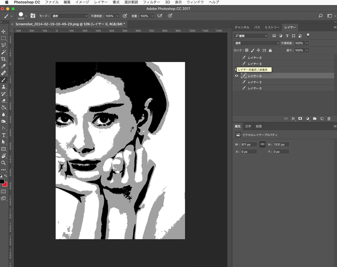
Task: Select the Crop tool in toolbar
Action: pyautogui.click(x=4, y=59)
